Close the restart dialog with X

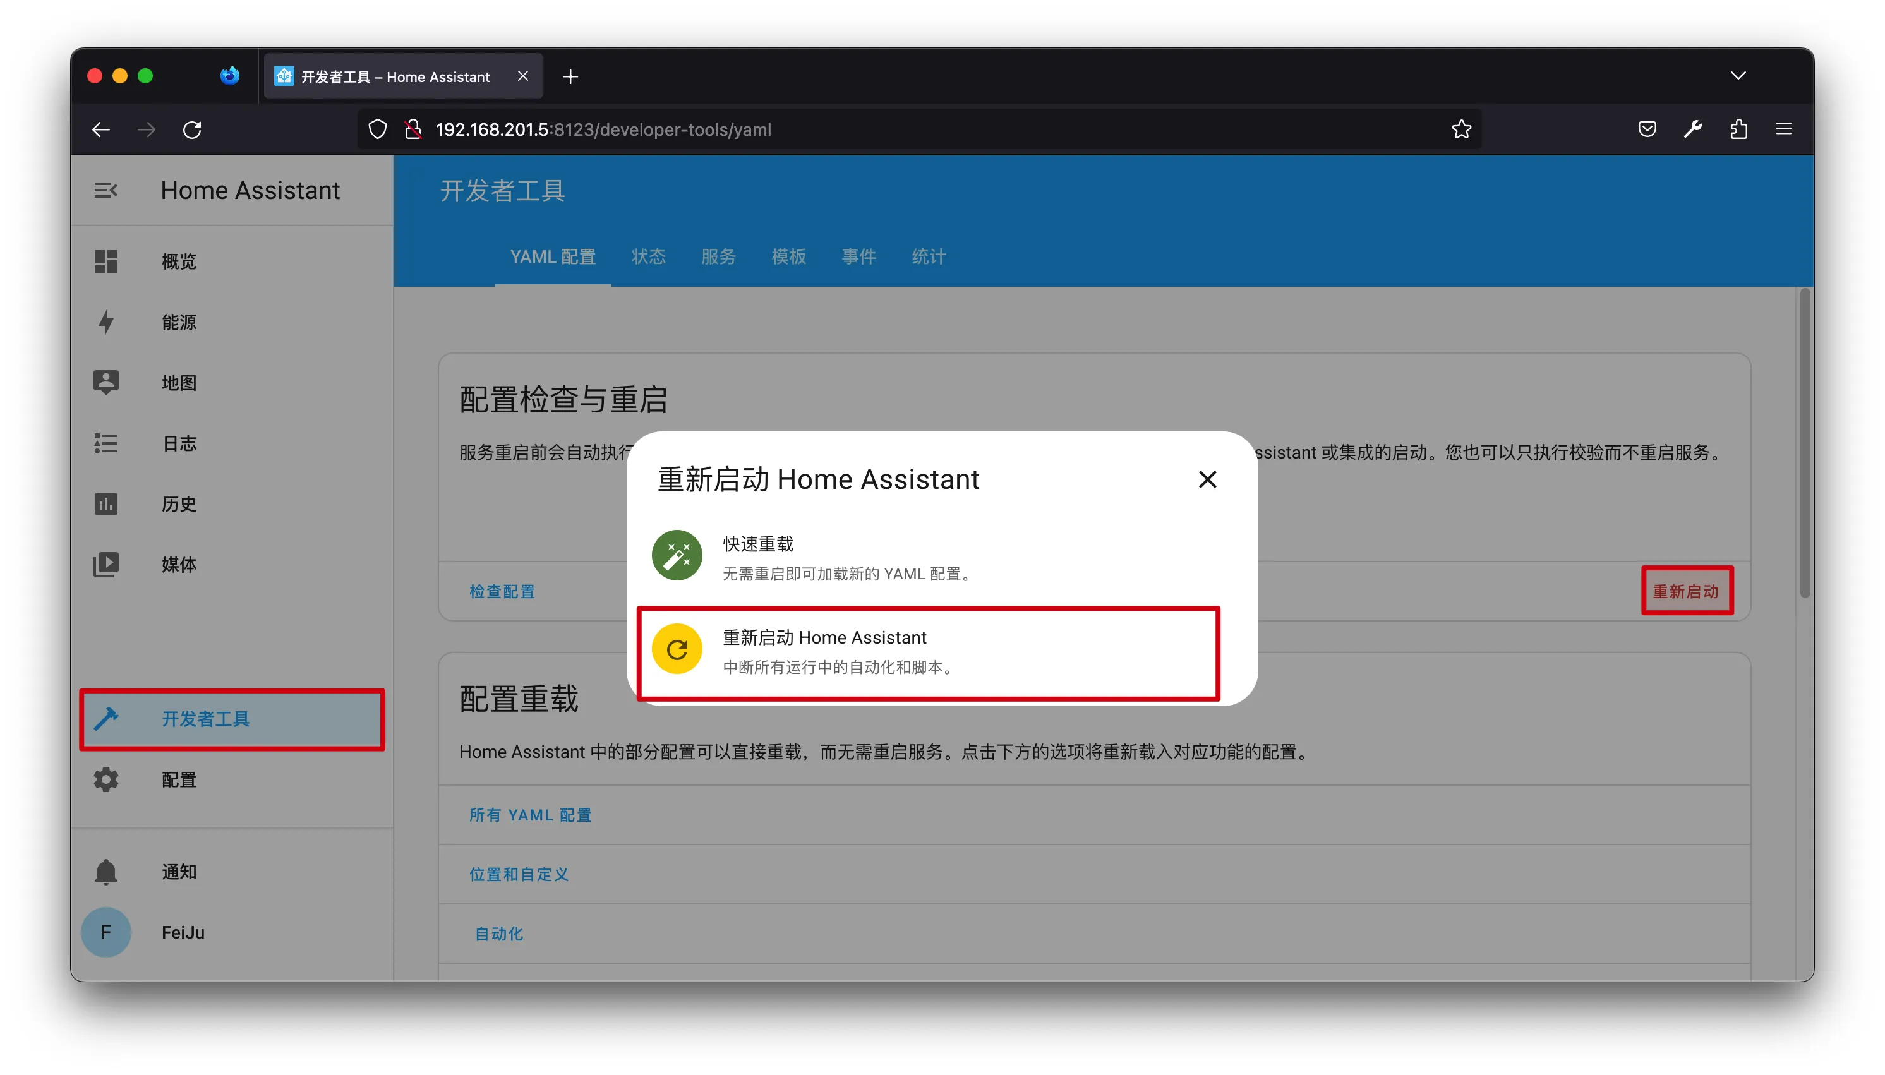point(1207,480)
